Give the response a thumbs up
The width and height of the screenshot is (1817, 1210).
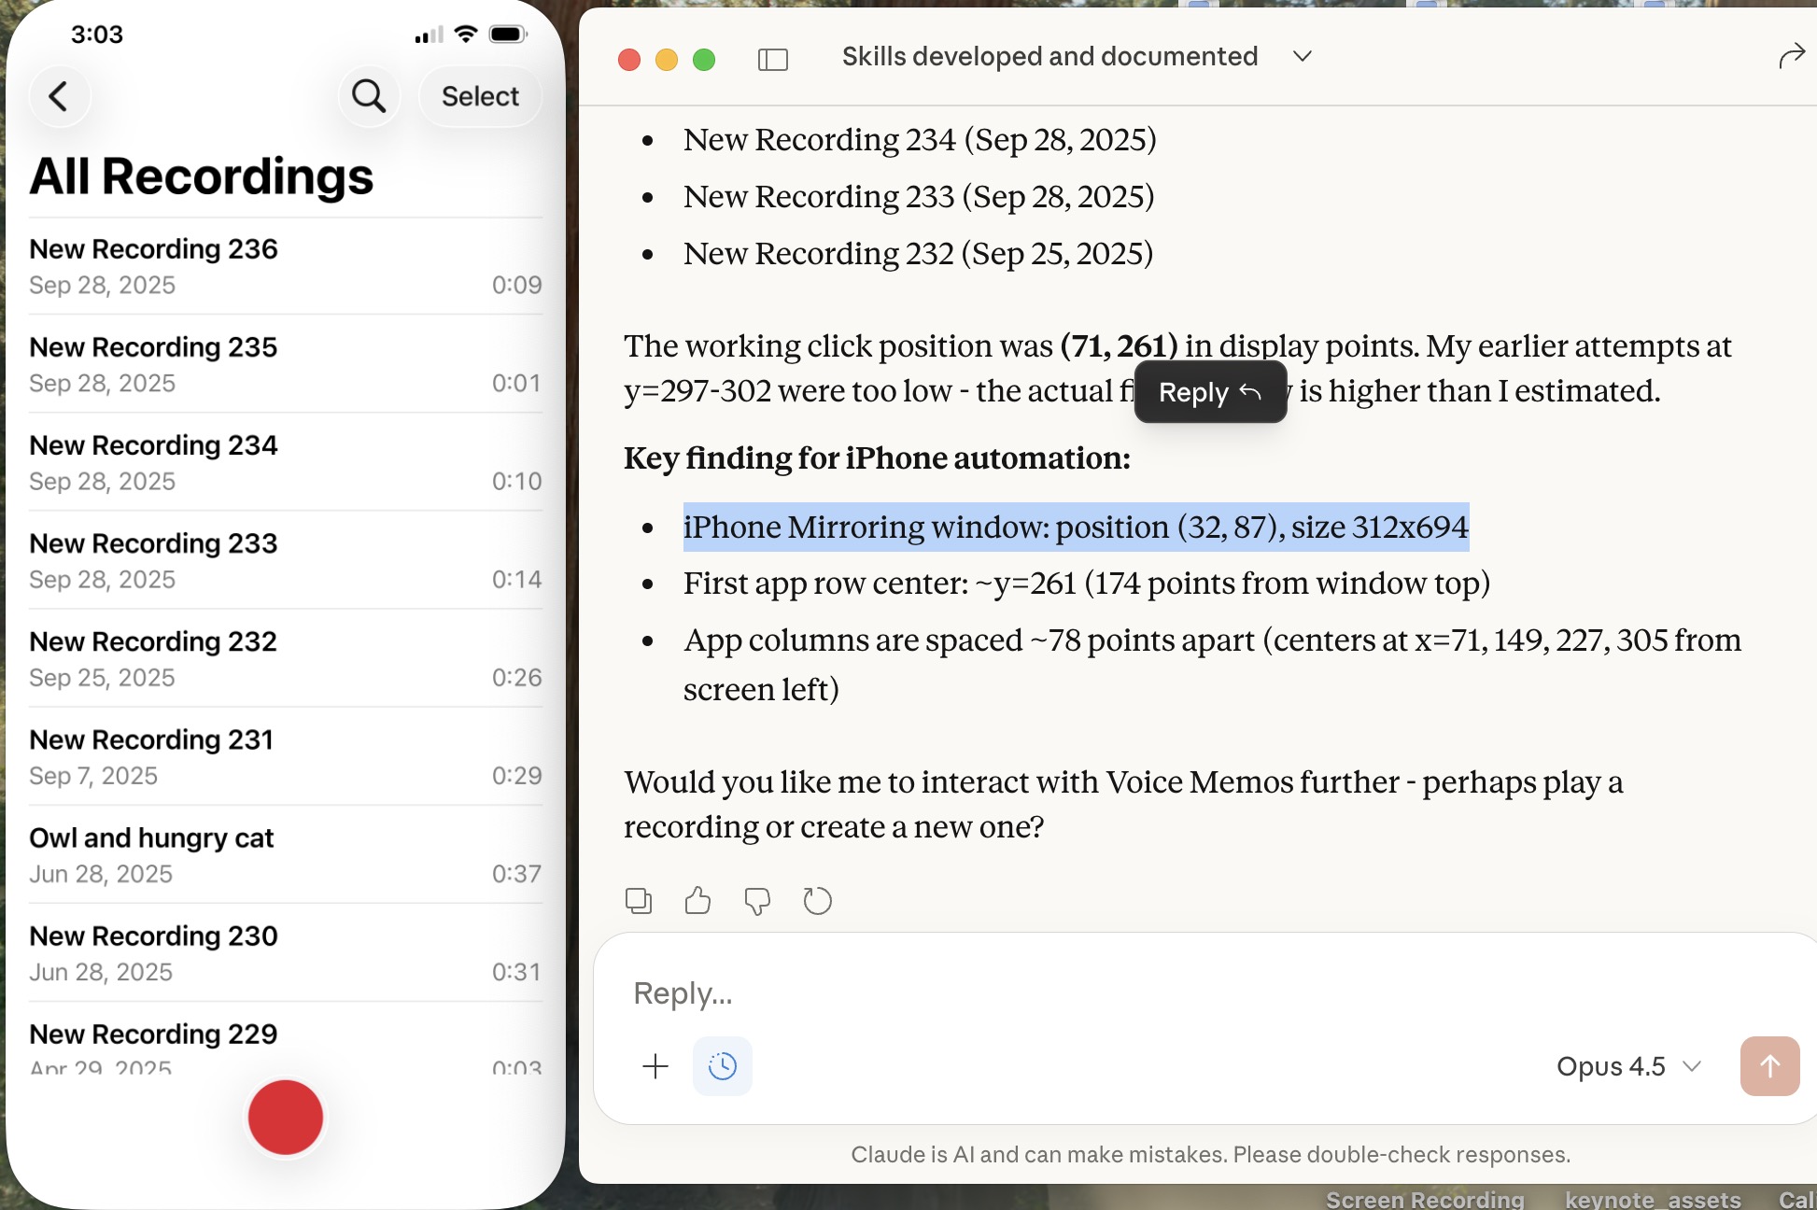click(x=697, y=901)
